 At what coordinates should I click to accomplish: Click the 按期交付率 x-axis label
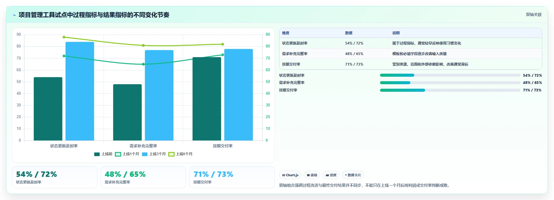click(223, 146)
